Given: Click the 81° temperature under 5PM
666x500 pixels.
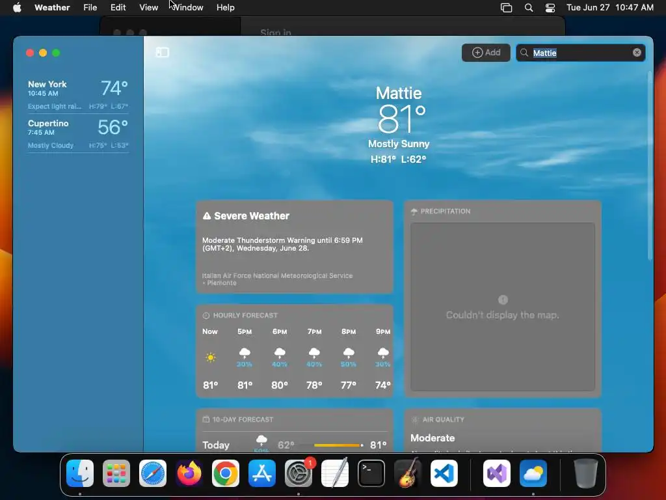Looking at the screenshot, I should tap(245, 385).
